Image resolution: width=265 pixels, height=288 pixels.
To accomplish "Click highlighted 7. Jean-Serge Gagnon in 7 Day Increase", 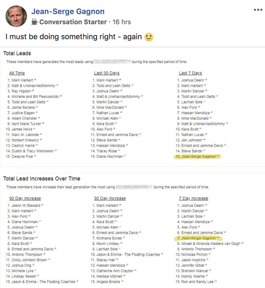I will [198, 238].
